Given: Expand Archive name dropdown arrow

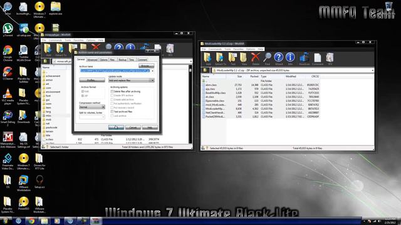Looking at the screenshot, I should click(152, 71).
